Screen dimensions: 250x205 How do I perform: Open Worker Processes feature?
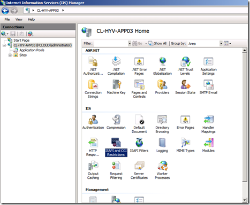[162, 170]
